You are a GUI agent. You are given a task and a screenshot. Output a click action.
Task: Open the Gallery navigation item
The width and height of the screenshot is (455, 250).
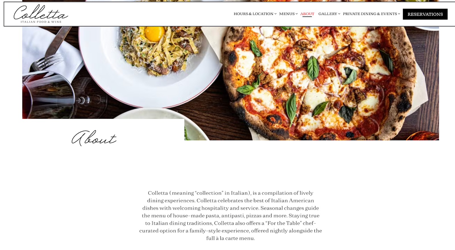(x=328, y=14)
